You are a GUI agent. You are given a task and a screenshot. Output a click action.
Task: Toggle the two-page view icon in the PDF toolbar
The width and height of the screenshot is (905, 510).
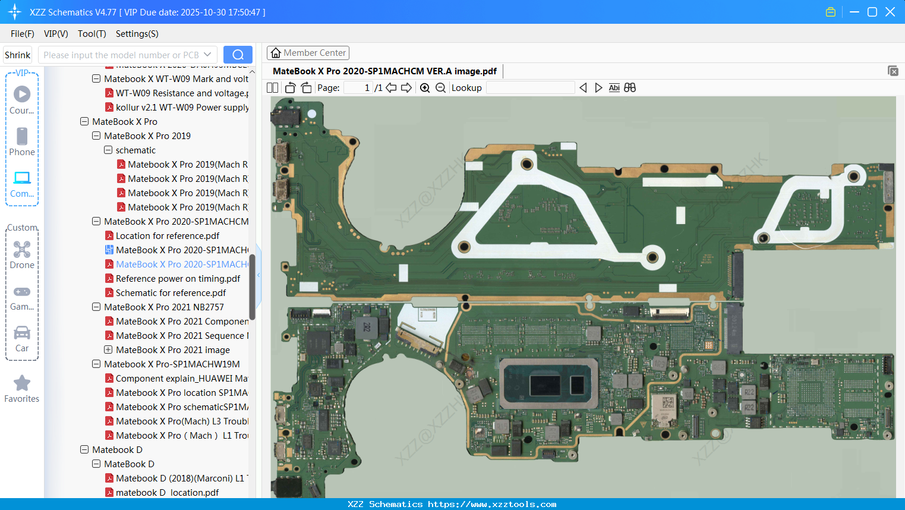pyautogui.click(x=273, y=88)
